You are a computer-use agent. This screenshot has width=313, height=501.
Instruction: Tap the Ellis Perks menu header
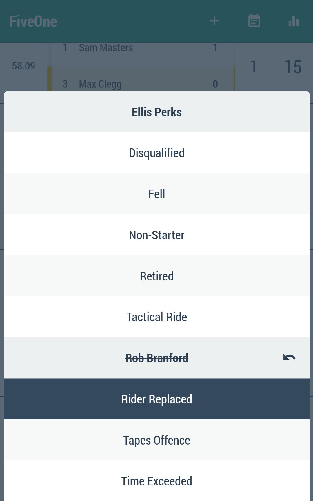click(x=156, y=112)
